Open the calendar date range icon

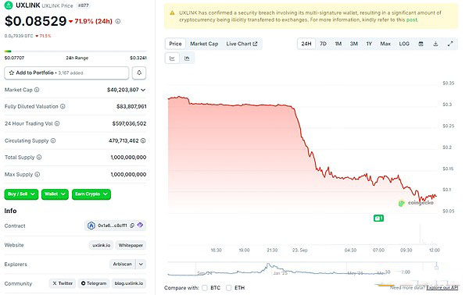tap(421, 44)
